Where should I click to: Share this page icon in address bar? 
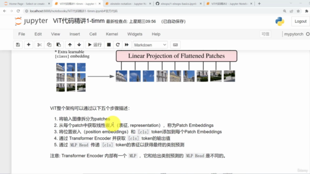point(291,11)
